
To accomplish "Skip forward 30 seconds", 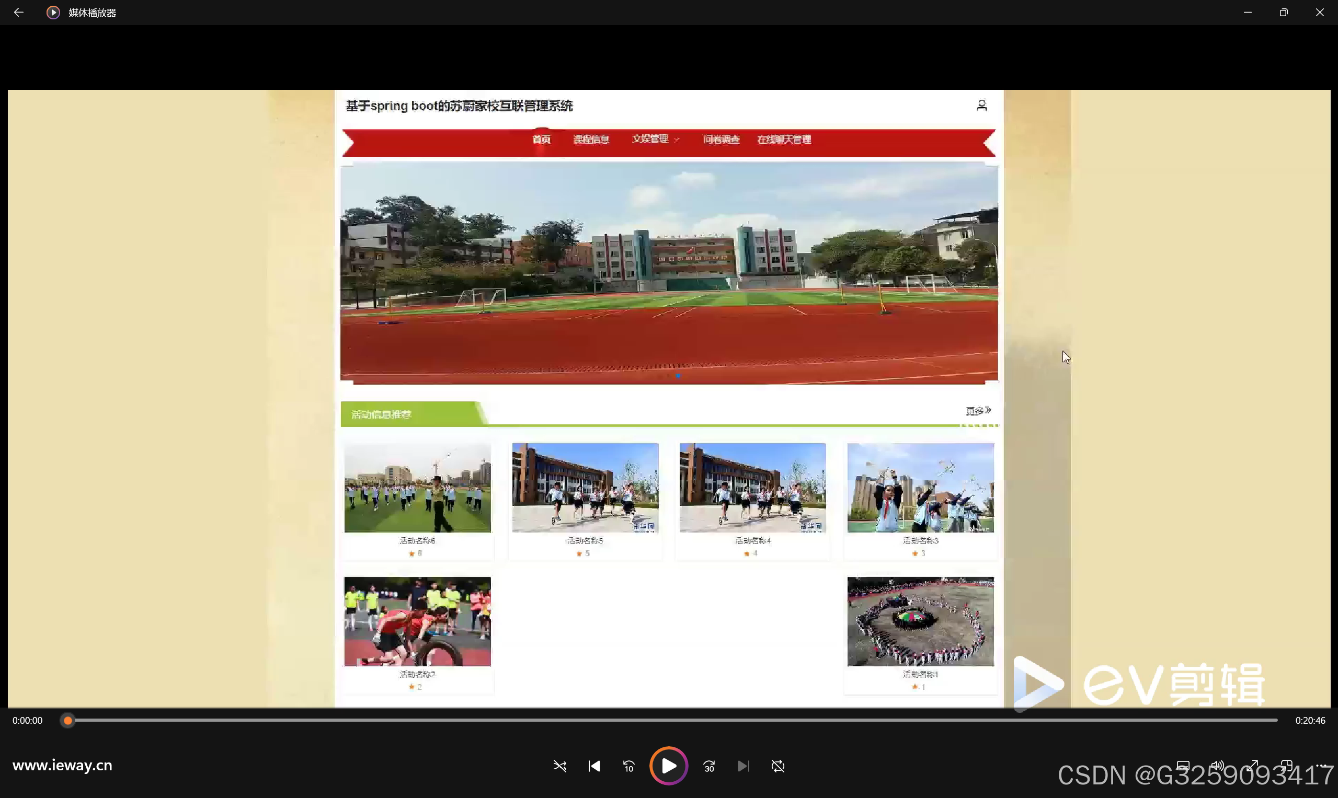I will (x=709, y=766).
